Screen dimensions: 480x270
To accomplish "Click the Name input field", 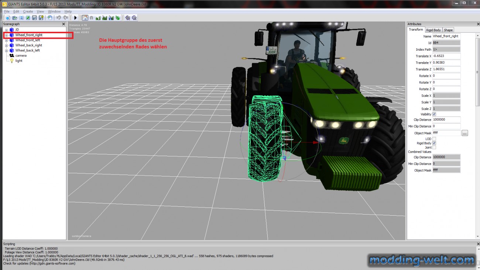I will pos(446,36).
